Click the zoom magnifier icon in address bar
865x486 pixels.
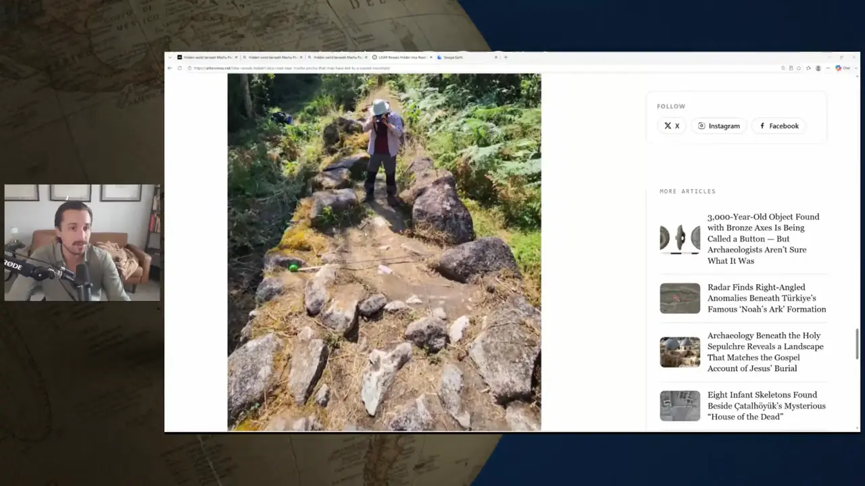coord(783,68)
